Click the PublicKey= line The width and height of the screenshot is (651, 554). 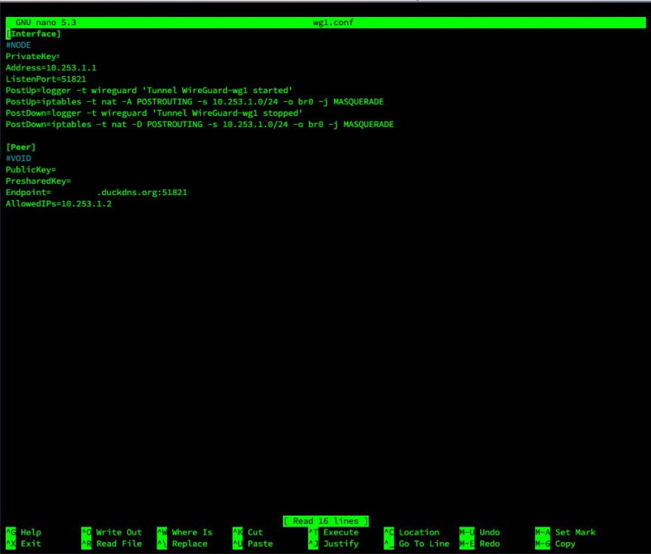click(31, 170)
